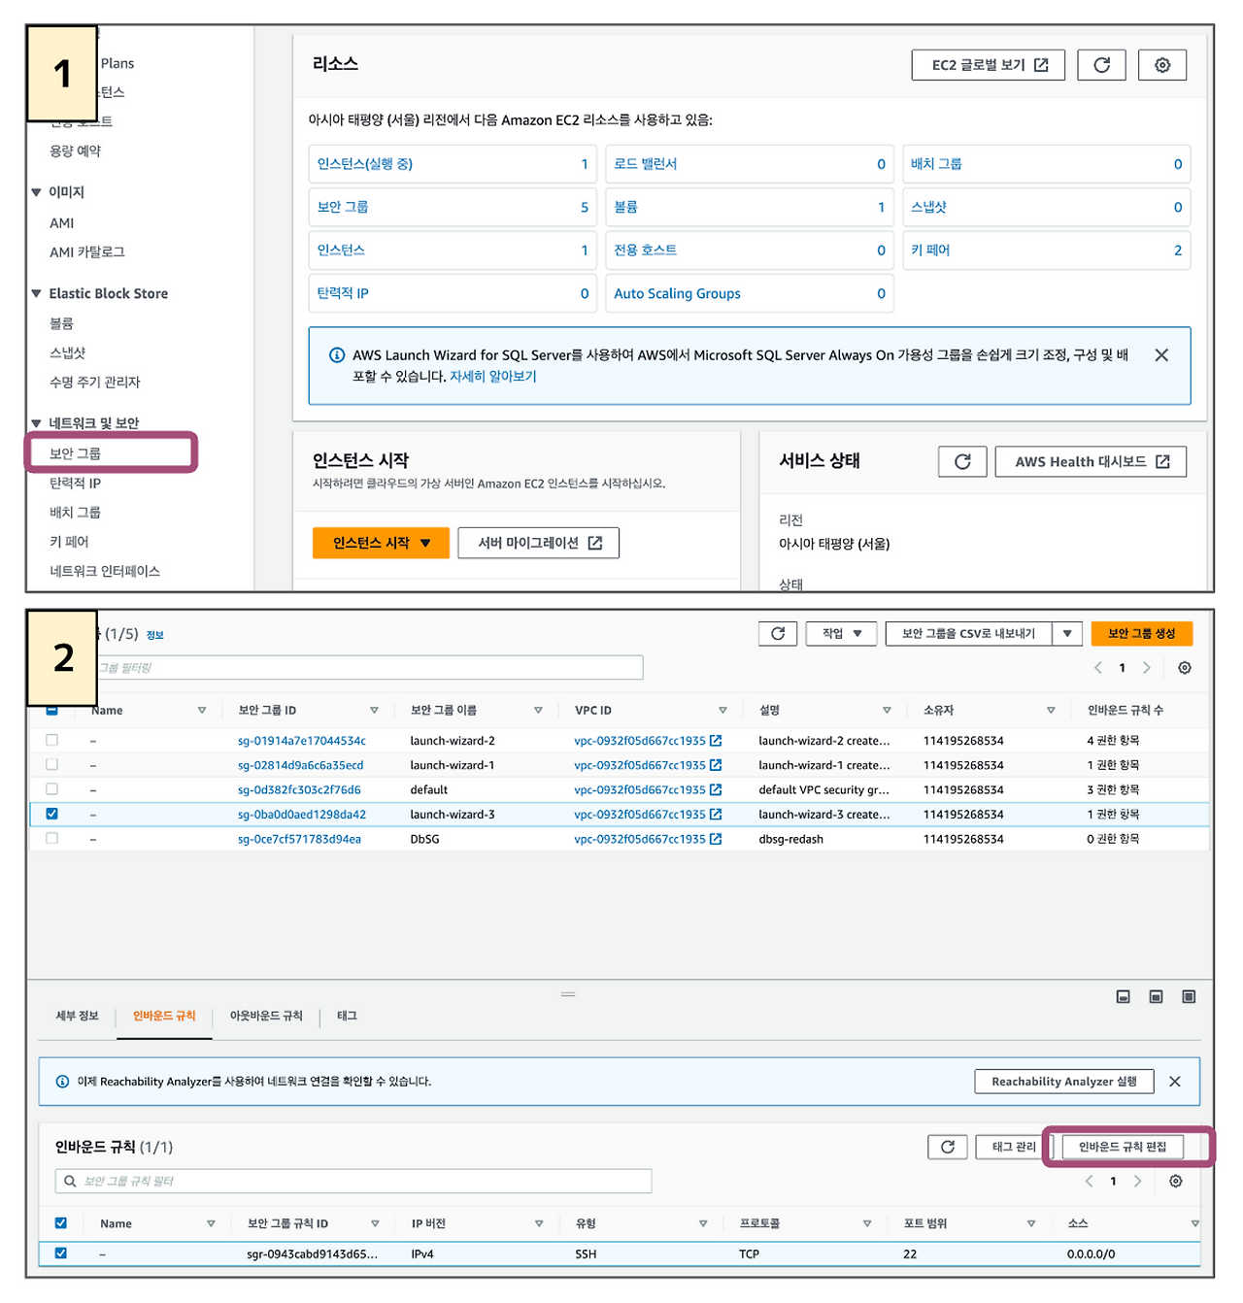Sort security groups by 소유자 column arrow
1243x1303 pixels.
[1051, 711]
